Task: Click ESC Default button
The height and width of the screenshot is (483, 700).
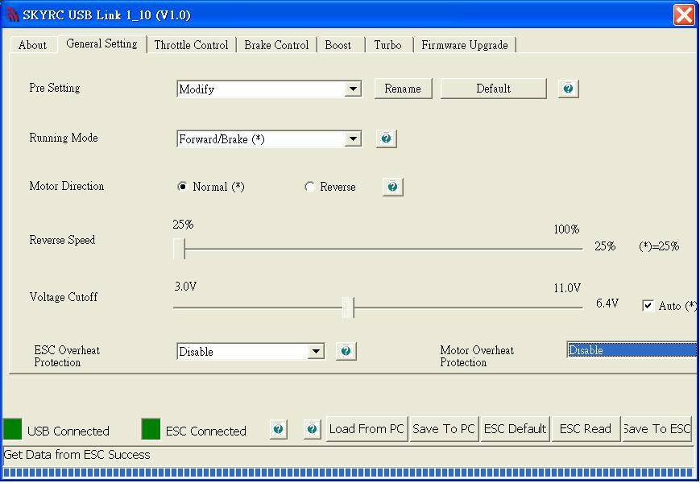Action: [515, 428]
